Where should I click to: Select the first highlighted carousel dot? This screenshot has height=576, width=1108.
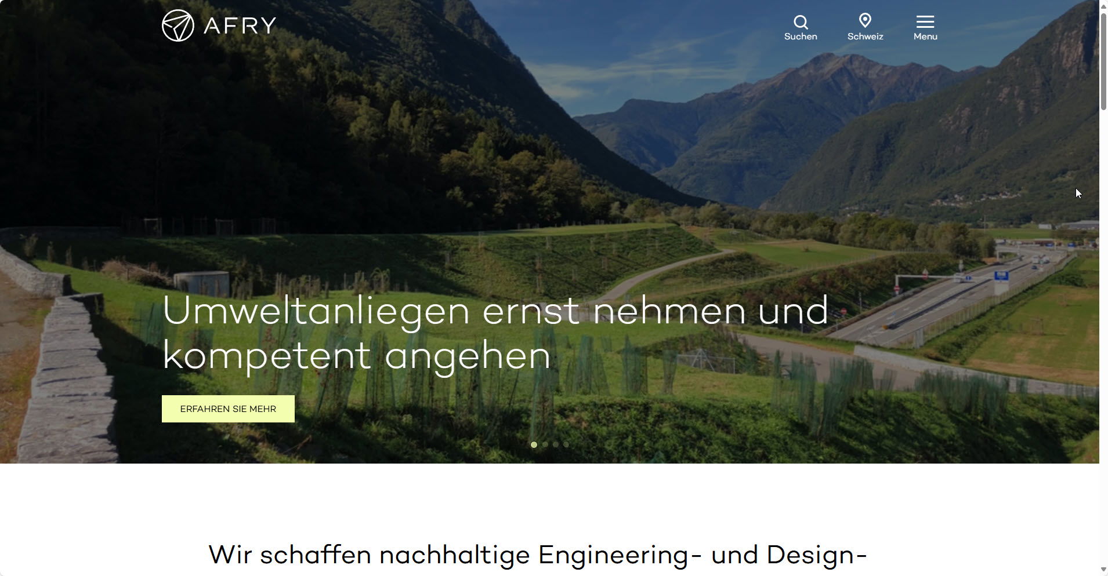click(534, 444)
